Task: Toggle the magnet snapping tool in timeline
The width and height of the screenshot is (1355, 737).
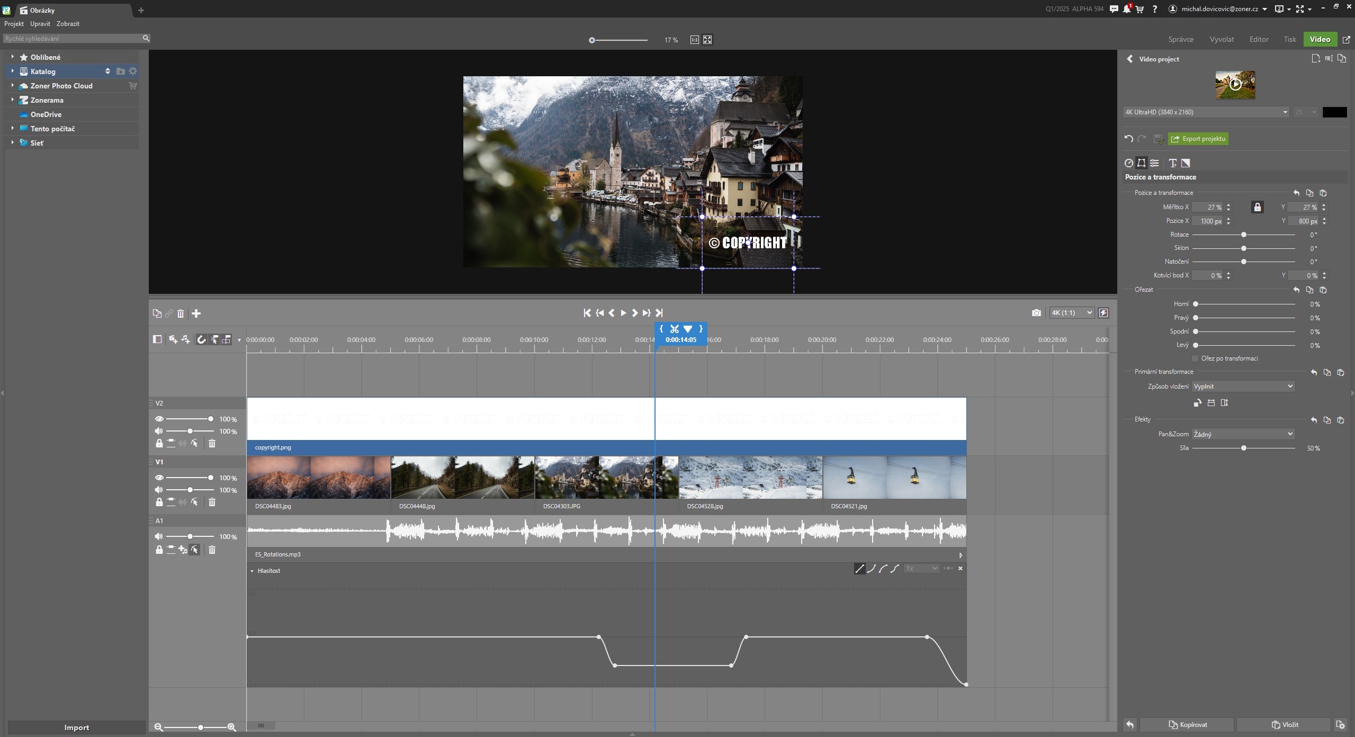Action: pos(201,340)
